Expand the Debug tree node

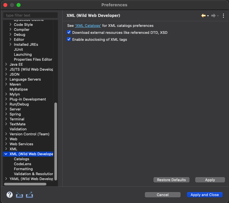click(x=10, y=34)
